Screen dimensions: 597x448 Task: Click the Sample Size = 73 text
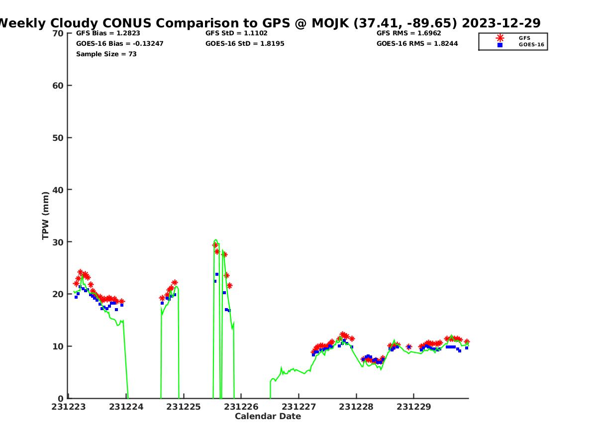[x=106, y=54]
